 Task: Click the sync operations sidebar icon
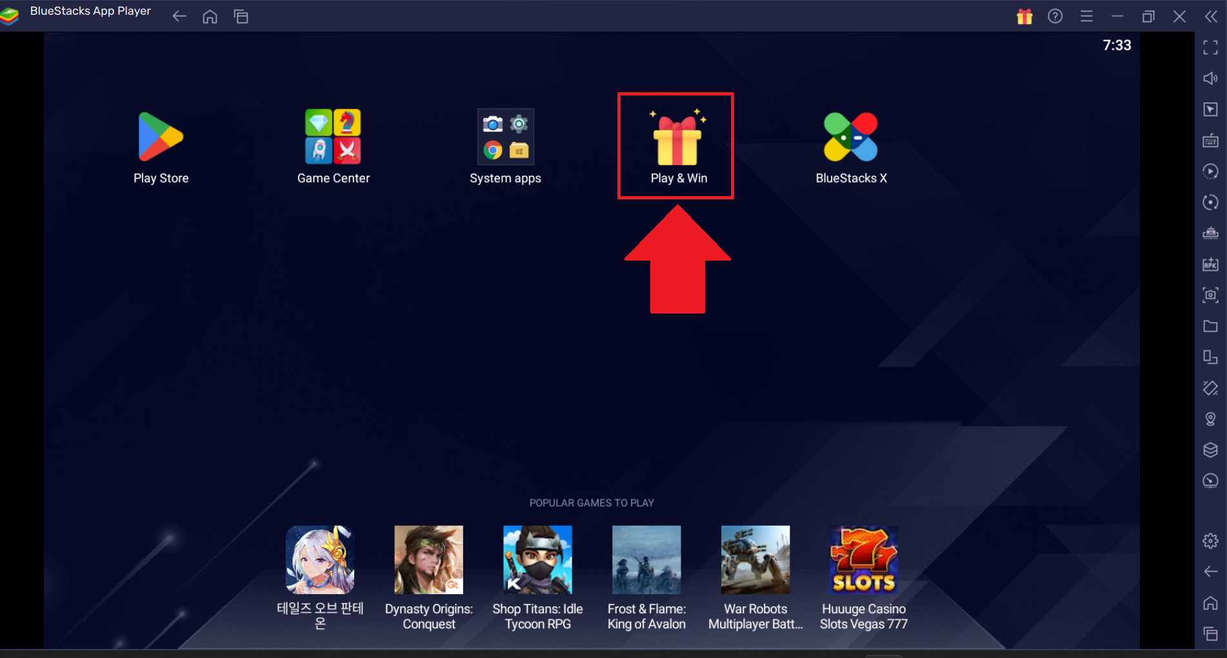click(x=1210, y=202)
